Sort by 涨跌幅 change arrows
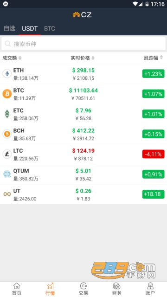 click(161, 57)
